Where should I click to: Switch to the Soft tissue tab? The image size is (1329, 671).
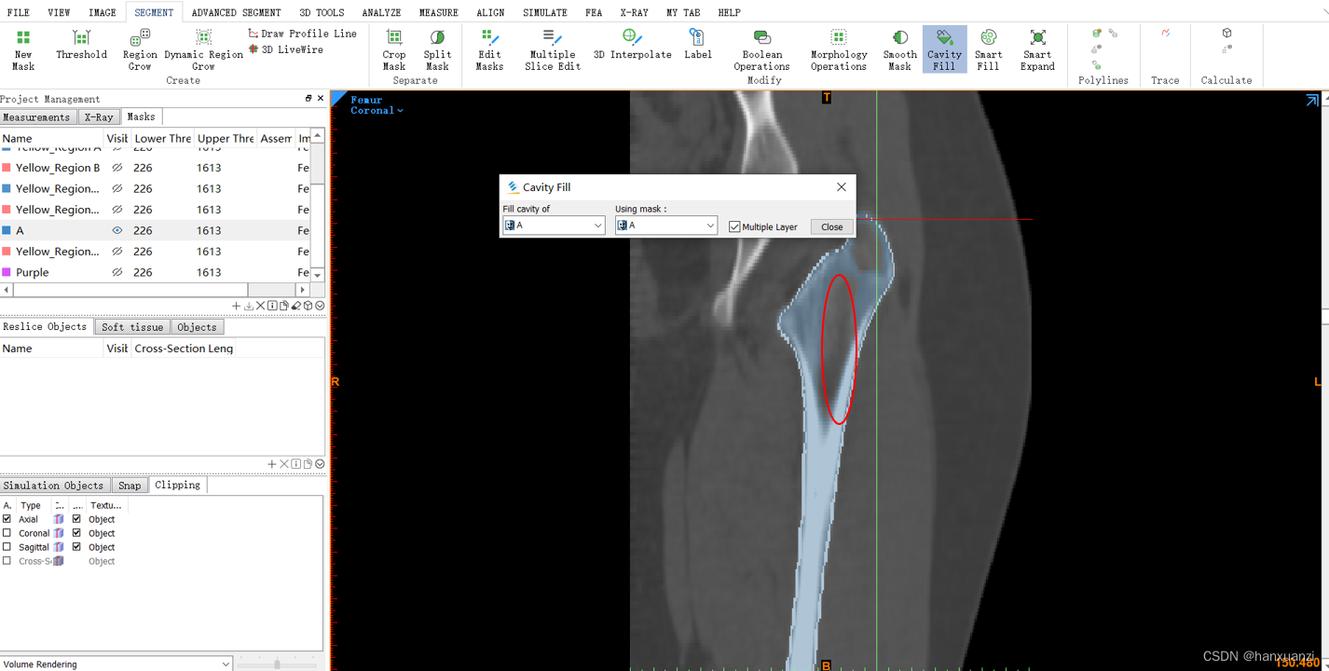click(x=132, y=327)
